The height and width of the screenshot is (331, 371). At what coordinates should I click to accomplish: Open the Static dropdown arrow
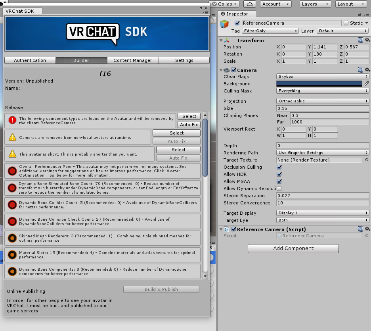(x=367, y=23)
